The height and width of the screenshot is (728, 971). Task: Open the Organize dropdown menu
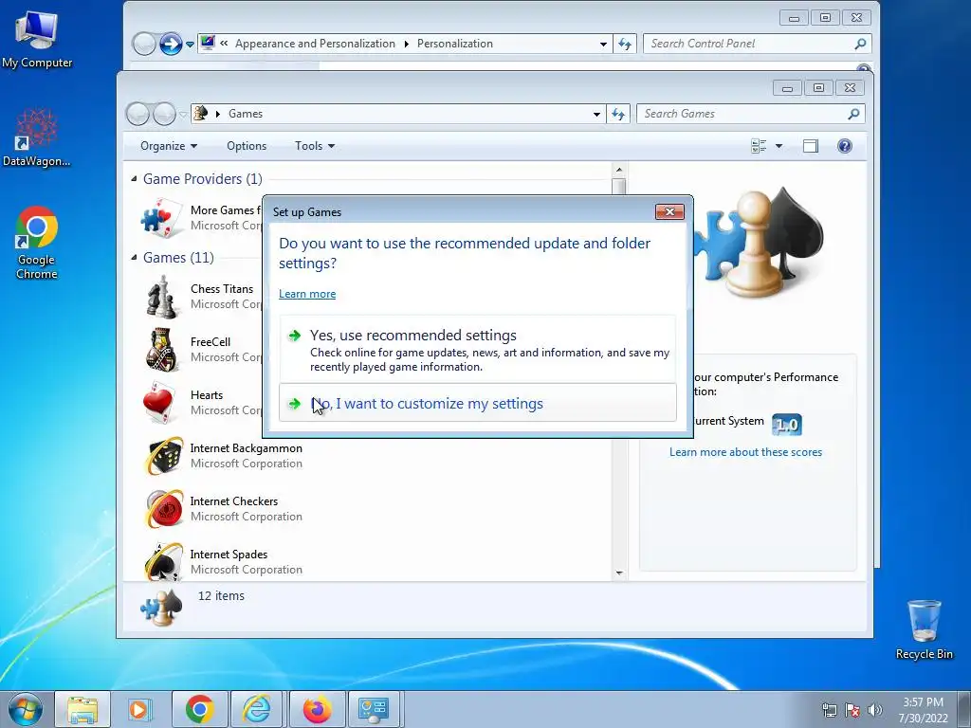169,146
